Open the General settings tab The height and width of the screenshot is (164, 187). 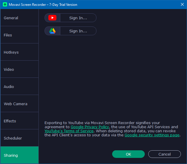pyautogui.click(x=19, y=18)
